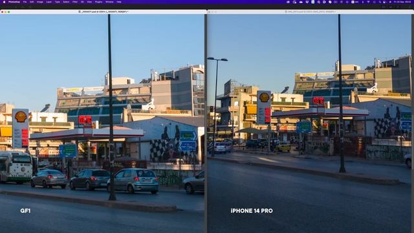This screenshot has height=233, width=414.
Task: Open the View menu
Action: (x=89, y=2)
